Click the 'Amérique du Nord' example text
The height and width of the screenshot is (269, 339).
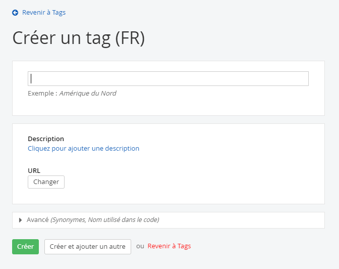(88, 94)
